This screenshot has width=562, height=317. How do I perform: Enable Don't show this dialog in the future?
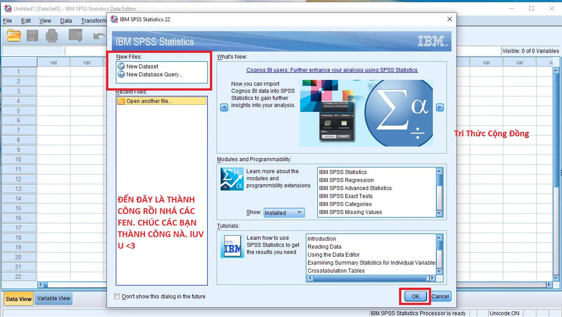click(x=117, y=296)
